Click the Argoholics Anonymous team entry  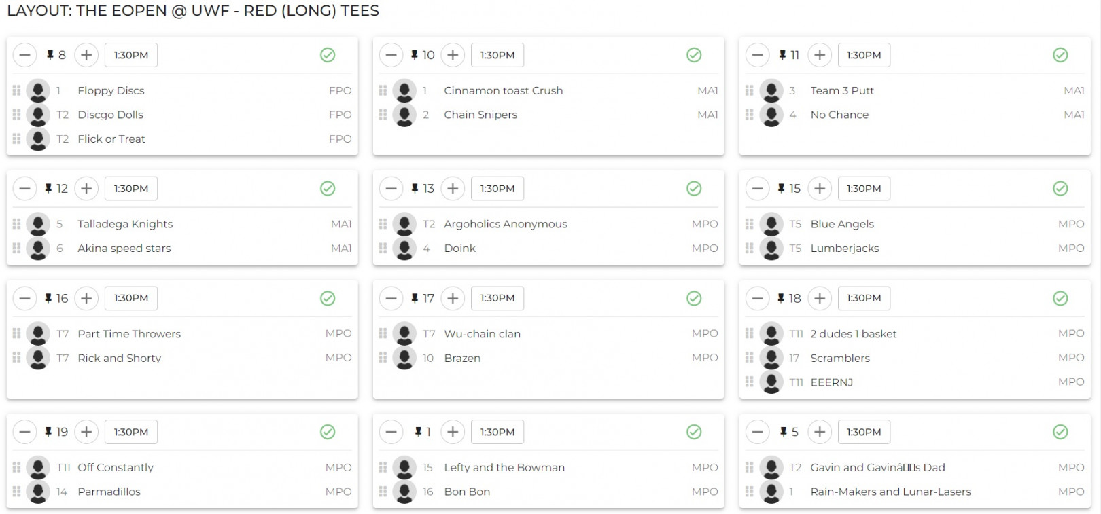(505, 224)
